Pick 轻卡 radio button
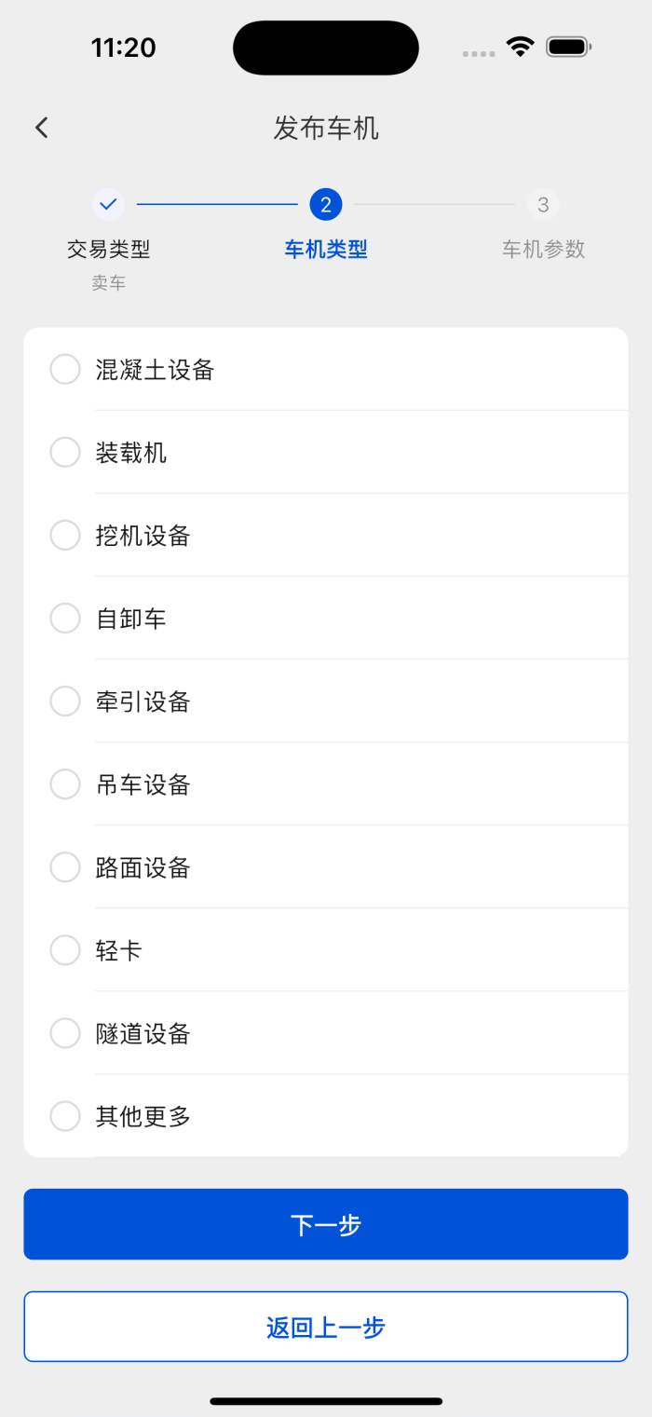 click(65, 950)
